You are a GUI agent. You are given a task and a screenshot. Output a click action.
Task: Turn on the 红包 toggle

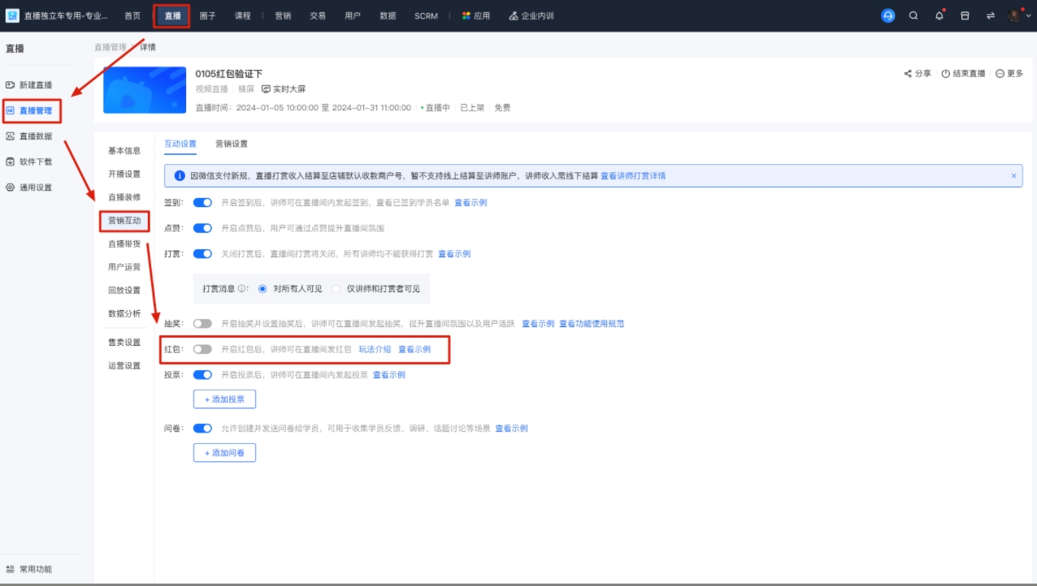(x=202, y=348)
